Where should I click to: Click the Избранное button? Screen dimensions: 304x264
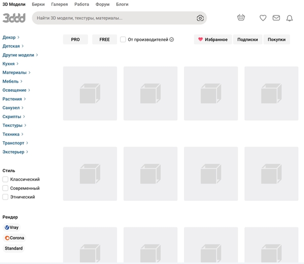[x=213, y=39]
